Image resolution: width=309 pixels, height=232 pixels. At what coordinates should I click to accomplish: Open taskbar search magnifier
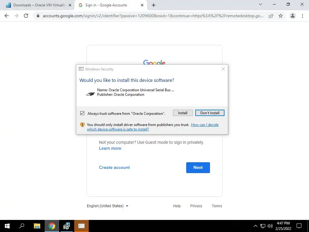pyautogui.click(x=22, y=226)
